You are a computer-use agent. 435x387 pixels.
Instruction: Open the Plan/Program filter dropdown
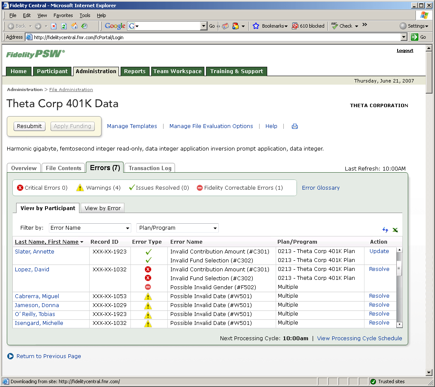(x=178, y=228)
